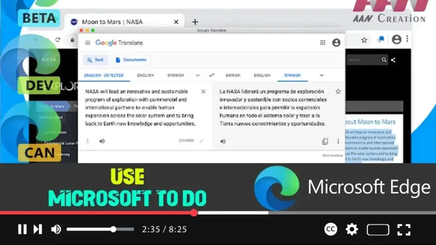Listen to the translated Spanish text

tap(223, 141)
